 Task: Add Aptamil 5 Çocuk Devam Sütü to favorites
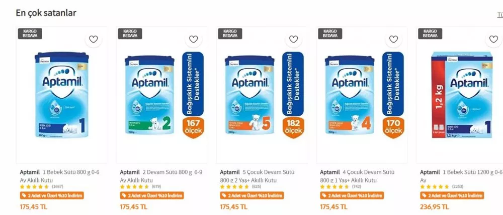click(x=294, y=40)
